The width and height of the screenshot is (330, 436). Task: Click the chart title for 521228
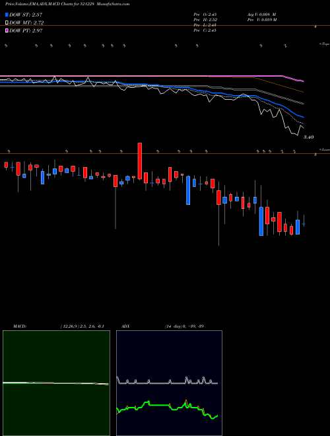point(67,4)
